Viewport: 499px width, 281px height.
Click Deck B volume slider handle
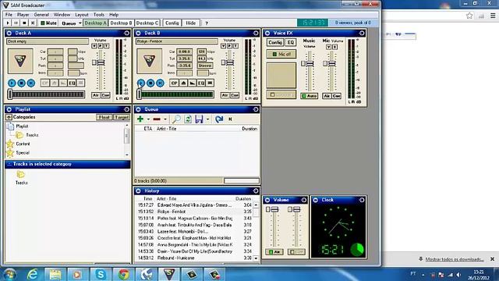coord(230,62)
